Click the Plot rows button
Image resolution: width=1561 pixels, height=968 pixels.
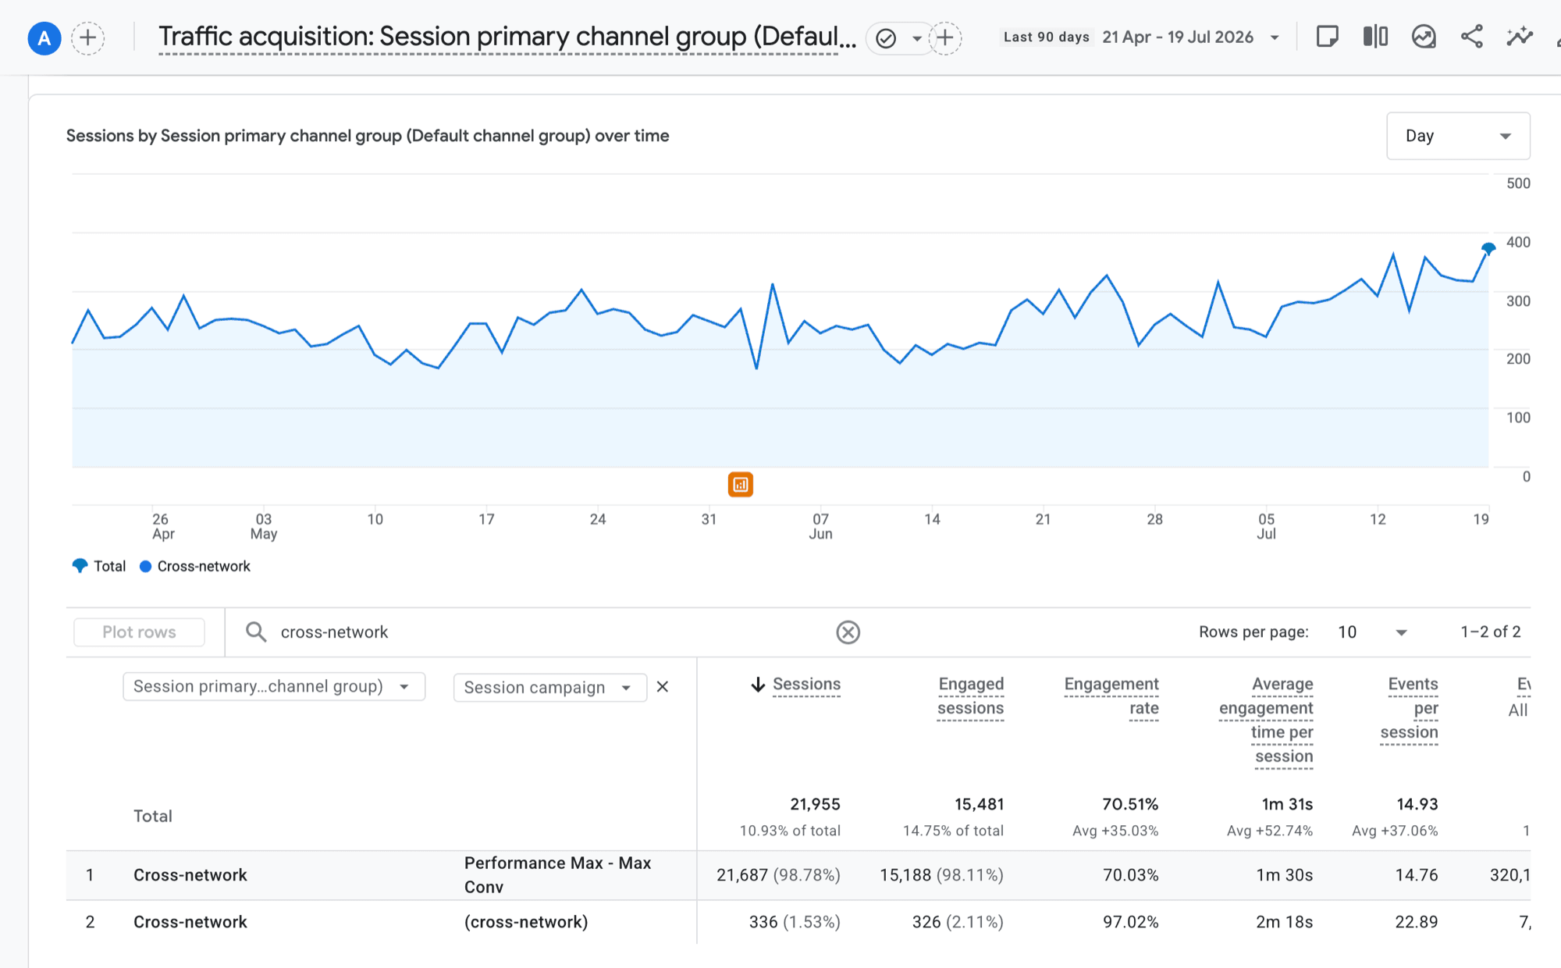tap(139, 632)
